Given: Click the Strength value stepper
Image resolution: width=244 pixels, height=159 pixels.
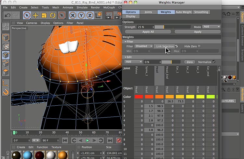Looking at the screenshot, I should pos(153,27).
